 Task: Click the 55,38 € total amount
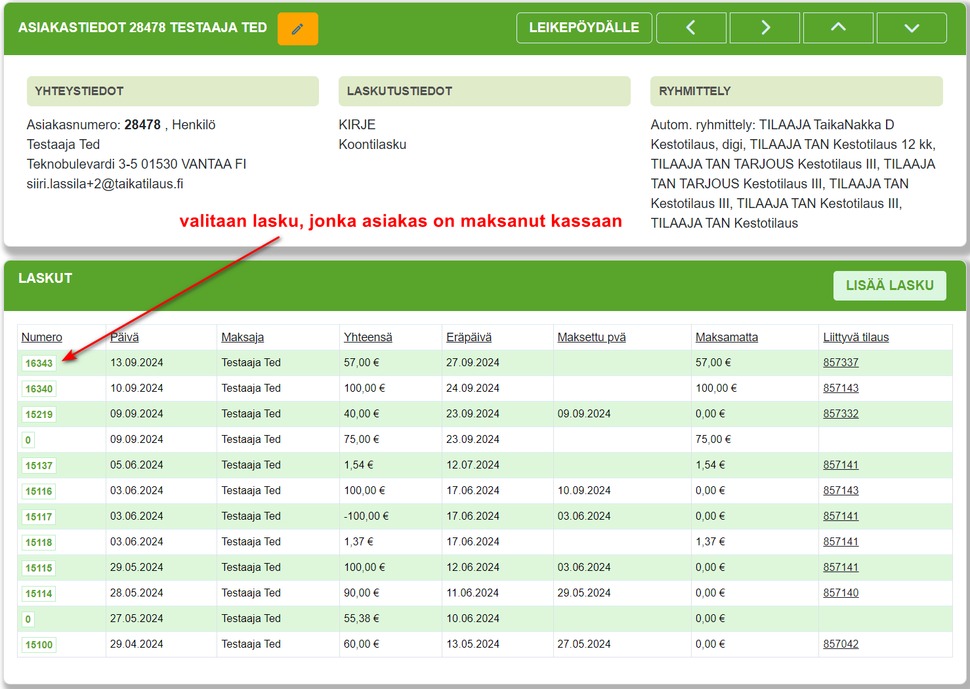(362, 618)
